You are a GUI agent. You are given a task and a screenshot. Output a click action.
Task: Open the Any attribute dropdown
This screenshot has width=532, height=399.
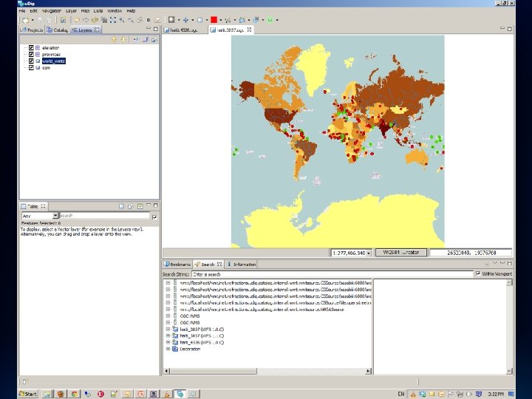tap(55, 216)
